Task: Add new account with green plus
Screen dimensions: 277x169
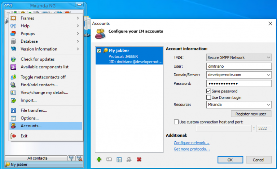Action: point(99,160)
